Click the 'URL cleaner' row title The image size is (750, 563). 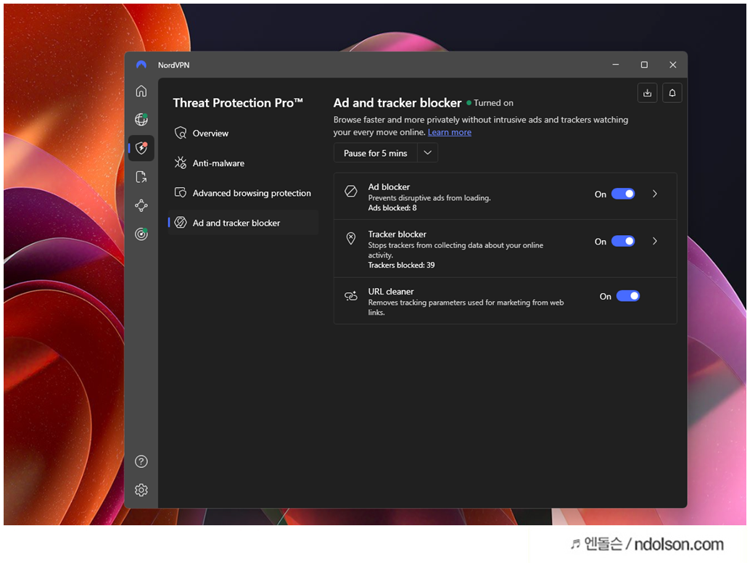point(391,292)
